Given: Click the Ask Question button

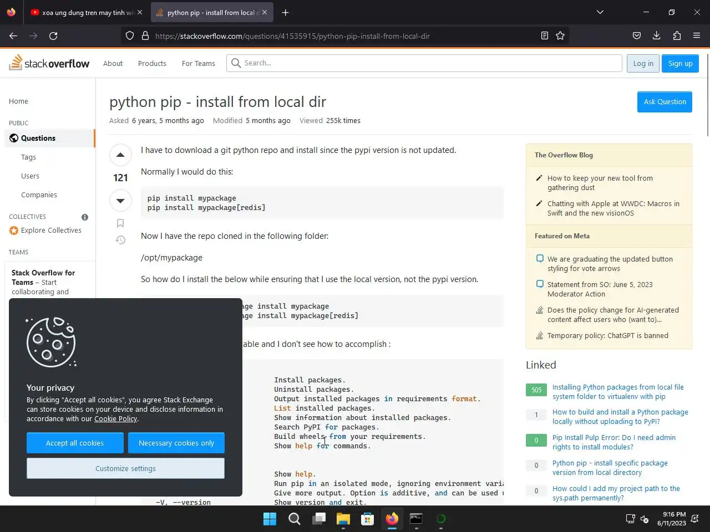Looking at the screenshot, I should pos(665,102).
